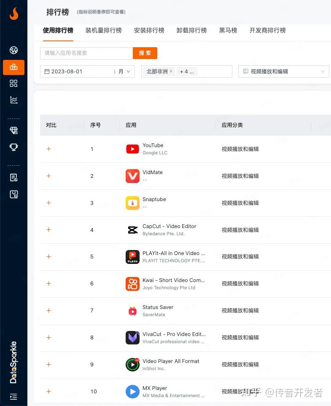This screenshot has width=331, height=406.
Task: Add CapCut to comparison with plus
Action: pyautogui.click(x=48, y=230)
